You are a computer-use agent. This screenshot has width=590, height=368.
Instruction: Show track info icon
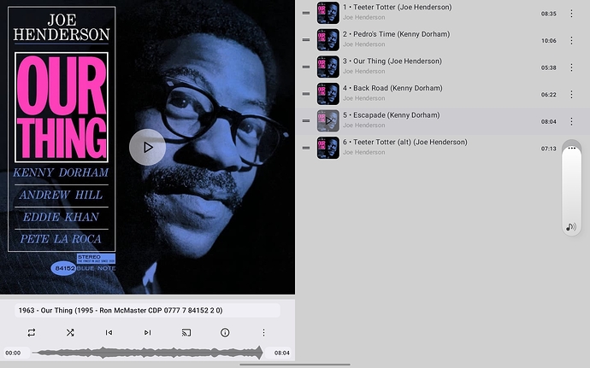[225, 332]
